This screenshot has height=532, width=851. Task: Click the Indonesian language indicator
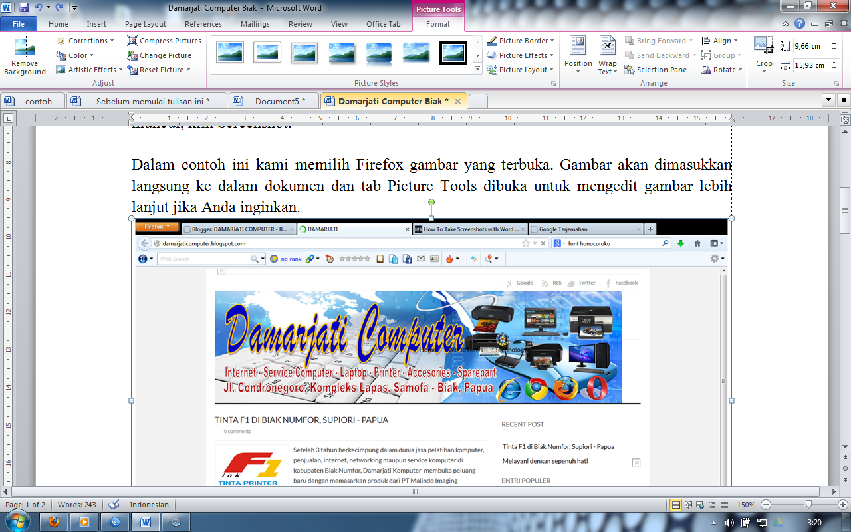[149, 505]
